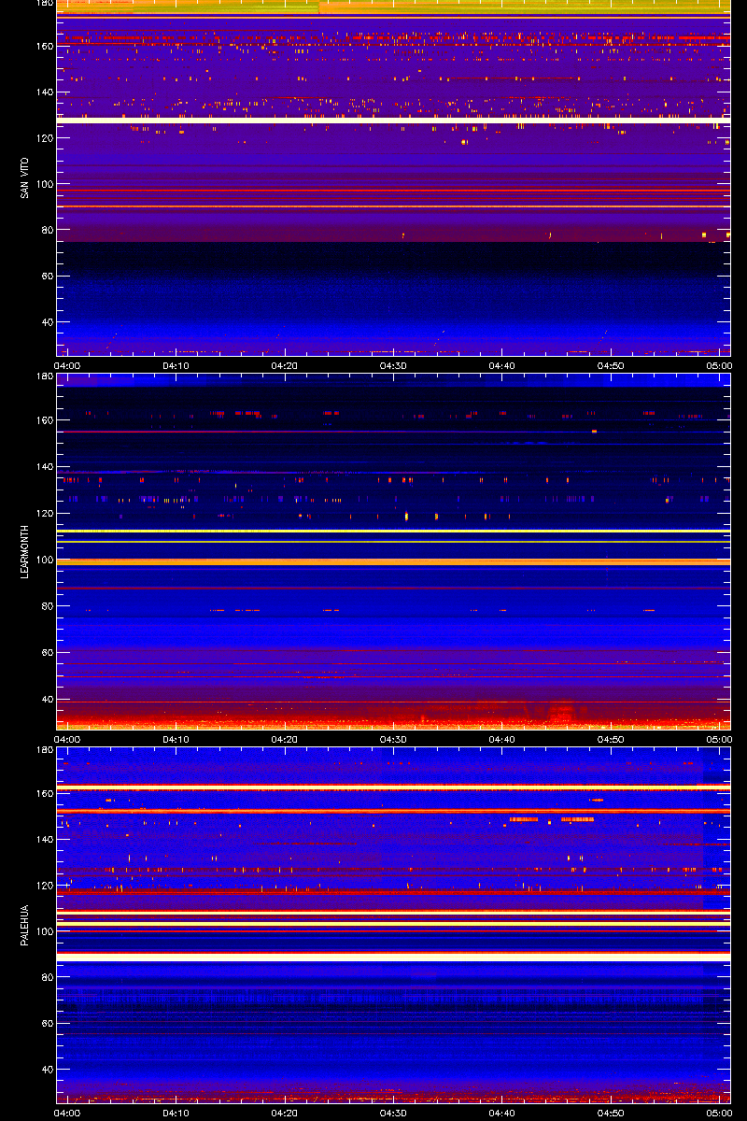Screen dimensions: 747x1121
Task: Click the PALEHUA station label
Action: [x=25, y=926]
